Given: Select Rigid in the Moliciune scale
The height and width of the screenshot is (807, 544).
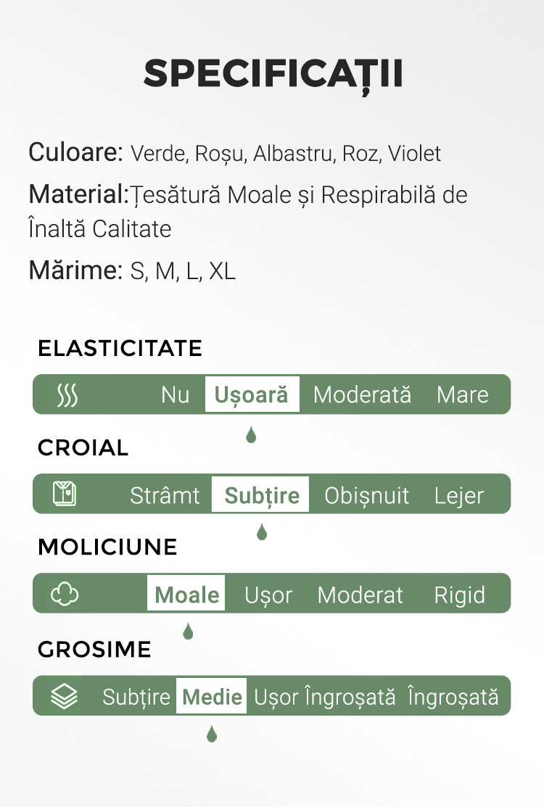Looking at the screenshot, I should pos(460,595).
